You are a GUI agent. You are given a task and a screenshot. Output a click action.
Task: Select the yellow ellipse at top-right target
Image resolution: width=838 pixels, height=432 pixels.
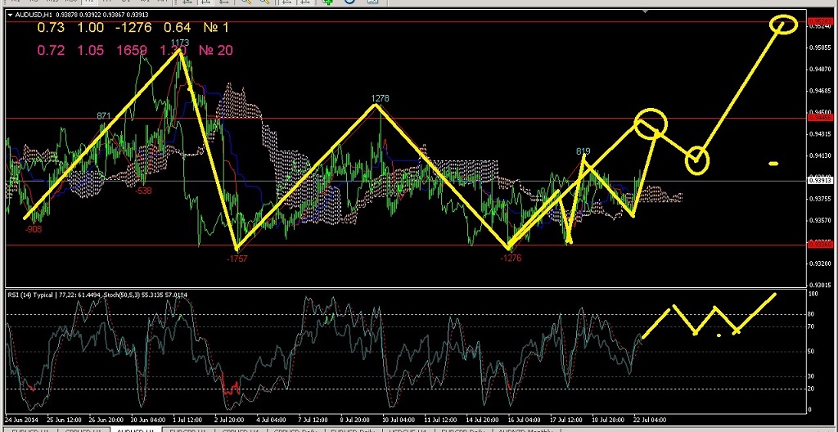tap(783, 25)
